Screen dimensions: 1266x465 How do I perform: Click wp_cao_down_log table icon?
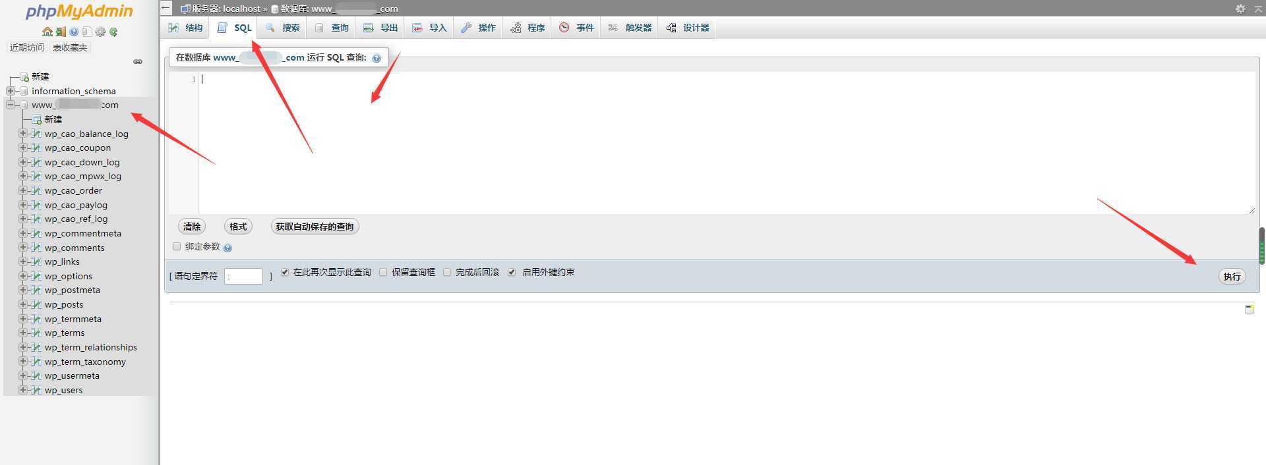point(37,162)
